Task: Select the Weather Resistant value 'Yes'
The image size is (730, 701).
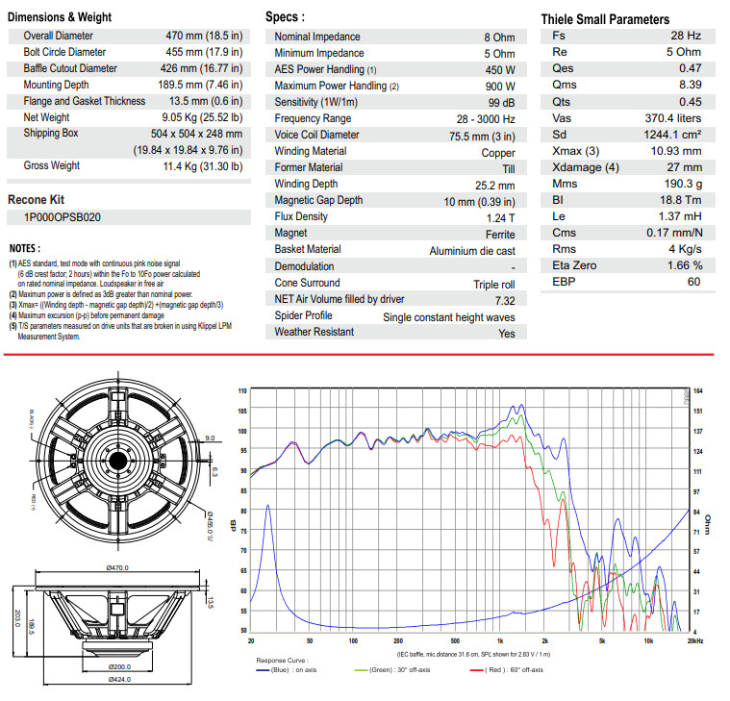Action: click(507, 334)
